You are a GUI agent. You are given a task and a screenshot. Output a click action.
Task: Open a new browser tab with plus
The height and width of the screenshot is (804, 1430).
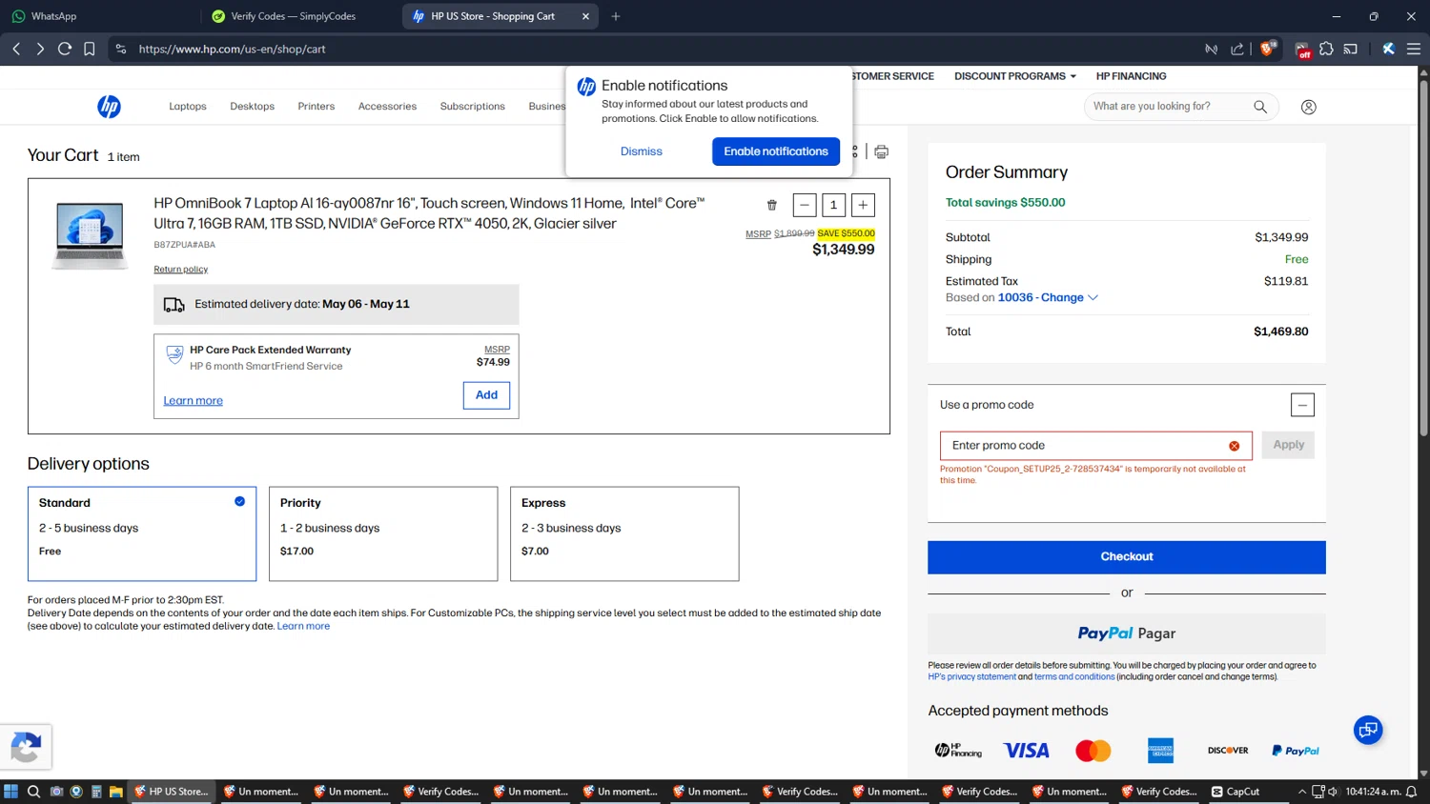pos(616,16)
